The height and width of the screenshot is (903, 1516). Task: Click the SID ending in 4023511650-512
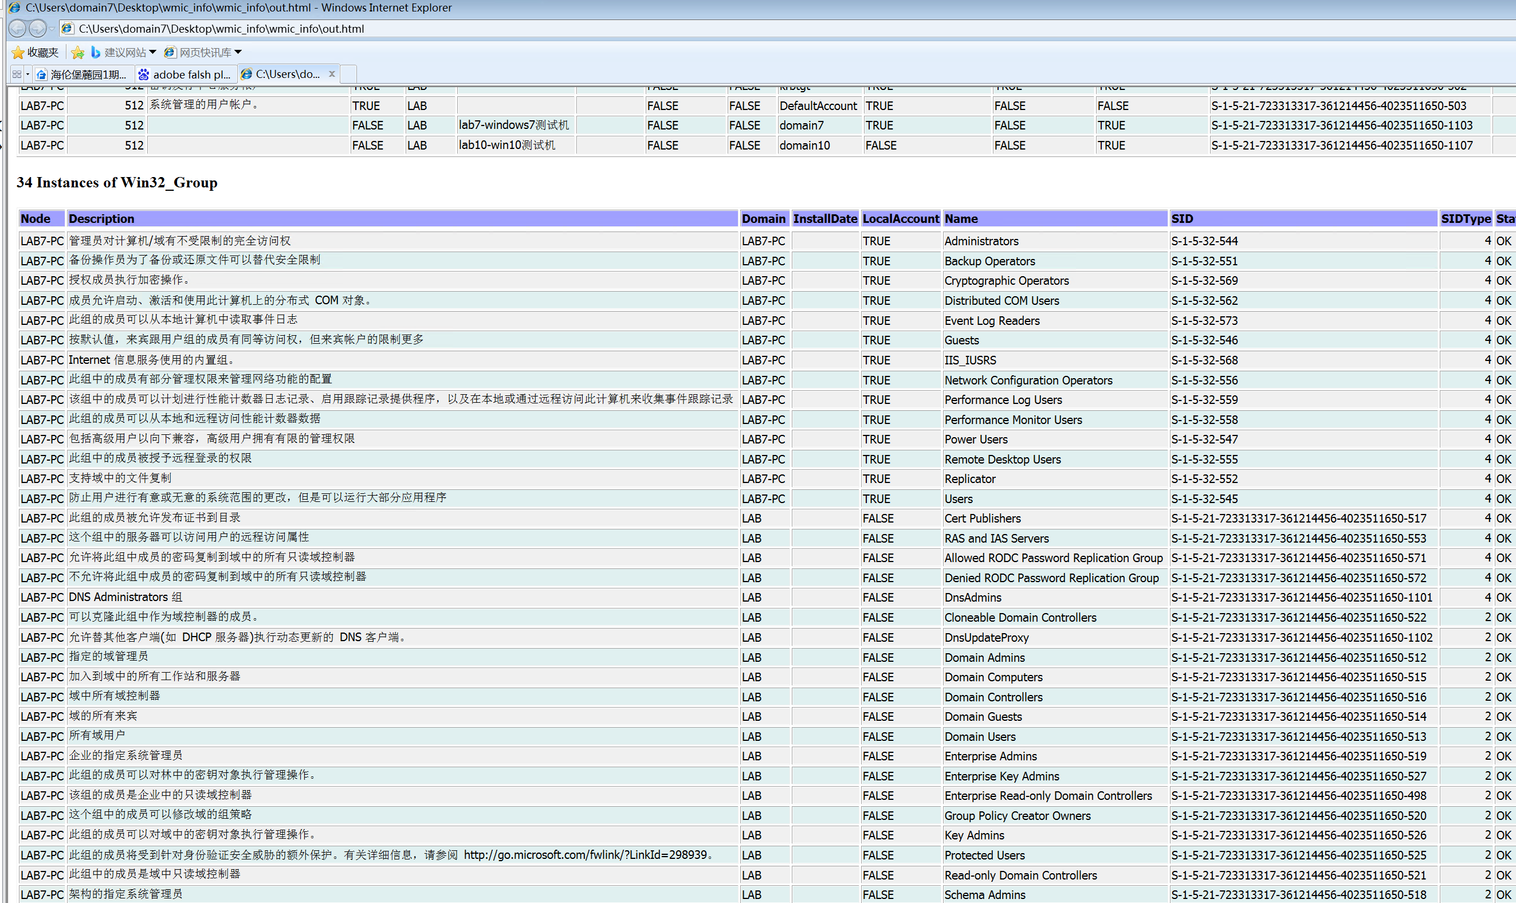tap(1303, 658)
